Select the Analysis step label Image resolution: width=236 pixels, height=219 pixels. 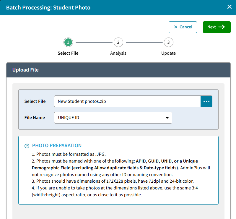[x=118, y=53]
